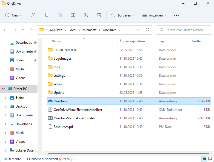Click the Microsoft breadcrumb in address bar
Image resolution: width=214 pixels, height=162 pixels.
89,30
